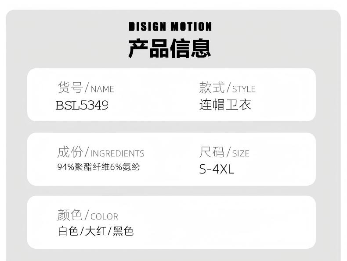
Task: Click the 颜色 label
Action: pos(70,215)
